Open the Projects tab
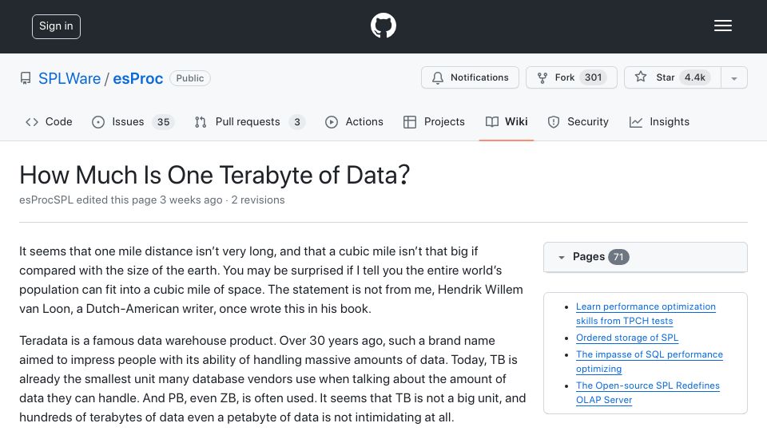The height and width of the screenshot is (431, 767). 434,121
